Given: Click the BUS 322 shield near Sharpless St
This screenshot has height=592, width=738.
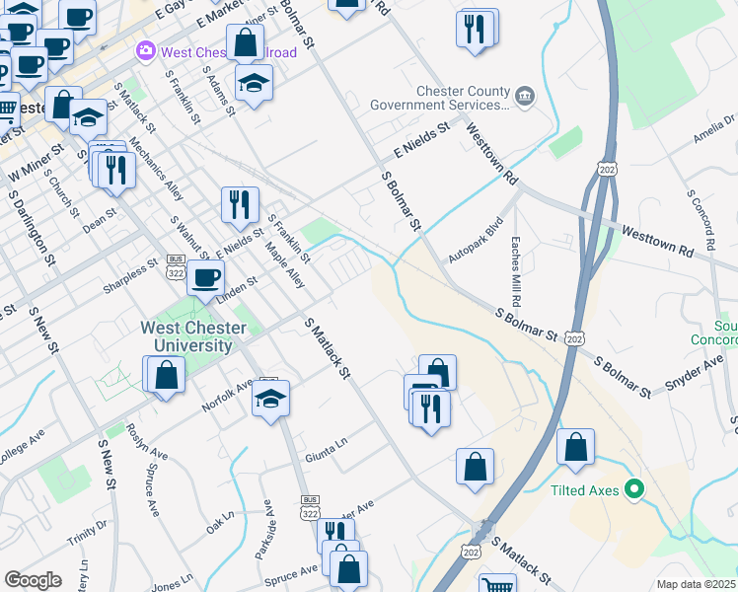Looking at the screenshot, I should (176, 267).
